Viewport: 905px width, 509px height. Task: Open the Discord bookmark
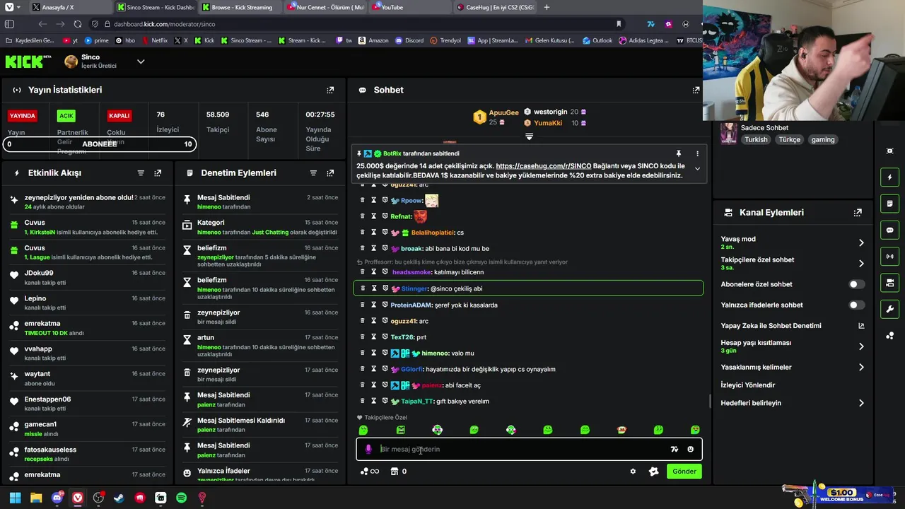(409, 40)
